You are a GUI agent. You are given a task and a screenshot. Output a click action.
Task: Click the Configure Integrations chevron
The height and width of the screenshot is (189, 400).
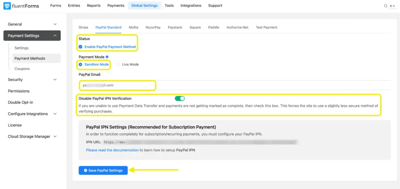click(x=55, y=114)
